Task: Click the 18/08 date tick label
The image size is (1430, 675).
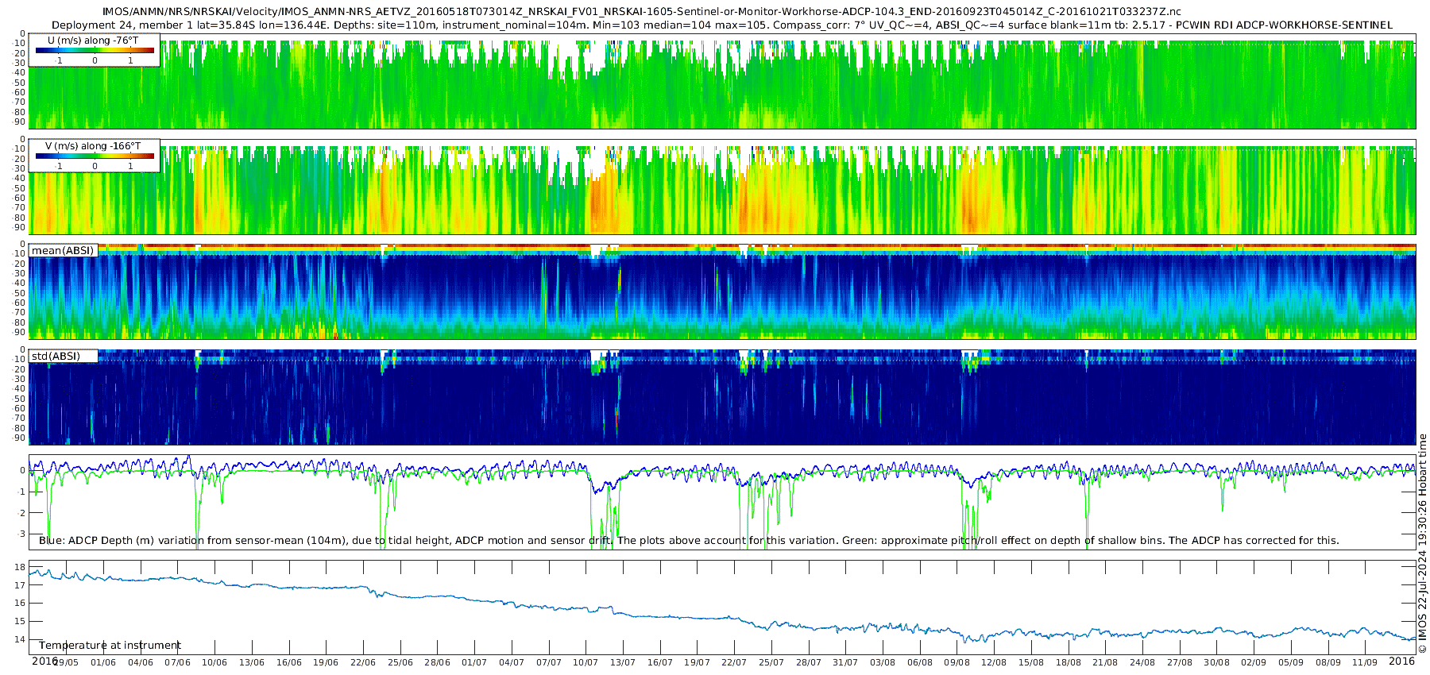Action: pyautogui.click(x=1069, y=662)
